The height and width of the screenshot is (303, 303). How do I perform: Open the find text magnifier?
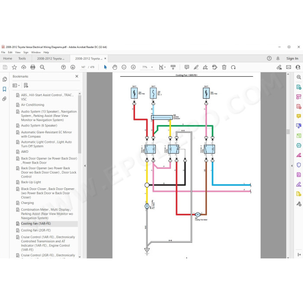pyautogui.click(x=42, y=67)
